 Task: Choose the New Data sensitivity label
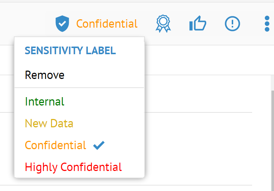[49, 123]
